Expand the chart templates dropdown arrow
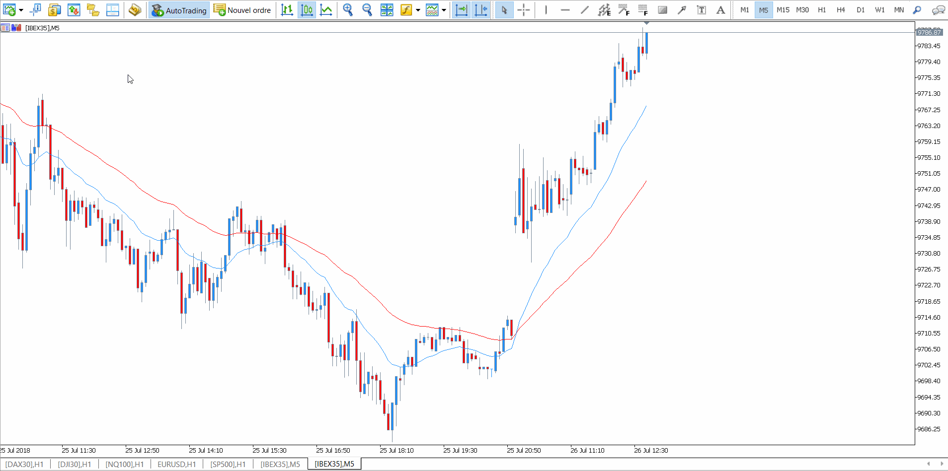This screenshot has height=471, width=948. 444,10
